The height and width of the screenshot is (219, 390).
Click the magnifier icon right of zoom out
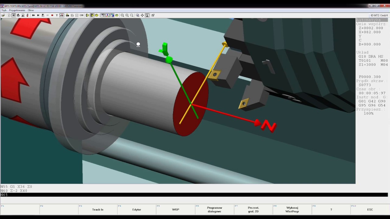click(x=137, y=15)
